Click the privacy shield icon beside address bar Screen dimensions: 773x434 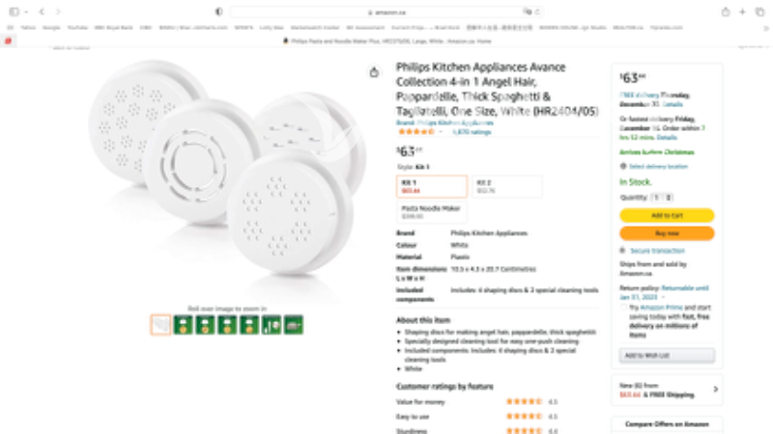pyautogui.click(x=219, y=12)
